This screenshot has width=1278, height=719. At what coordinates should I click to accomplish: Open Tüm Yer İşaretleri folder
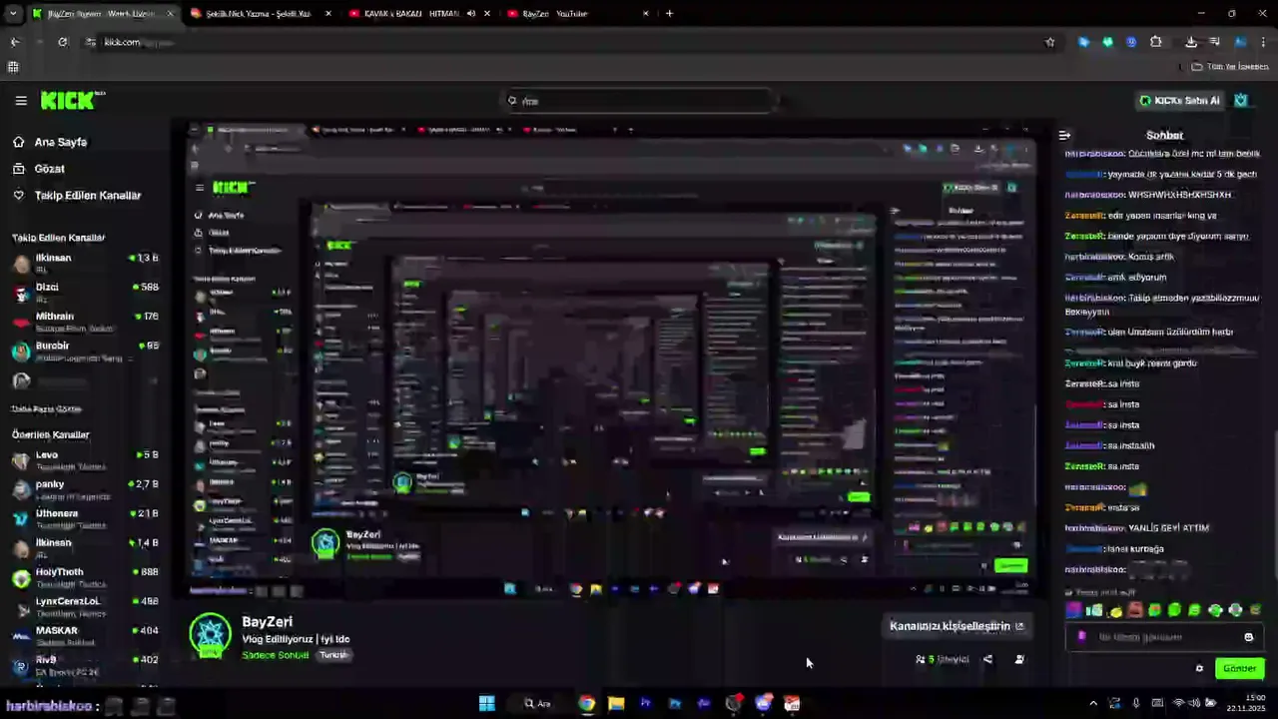click(1230, 67)
